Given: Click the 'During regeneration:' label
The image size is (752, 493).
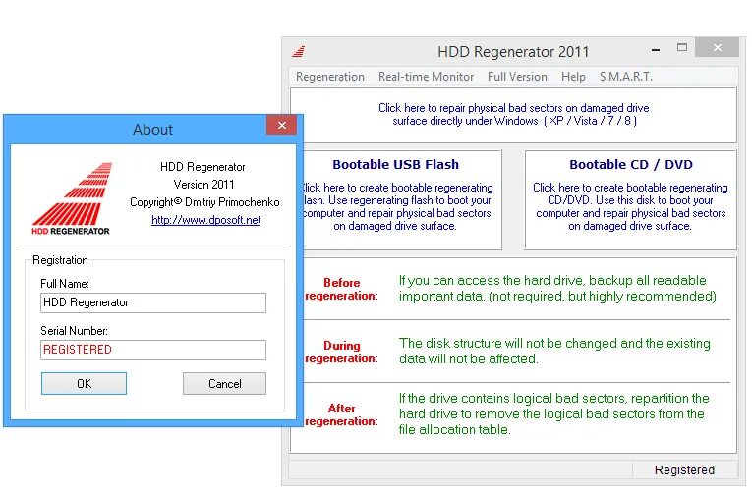Looking at the screenshot, I should [x=341, y=352].
